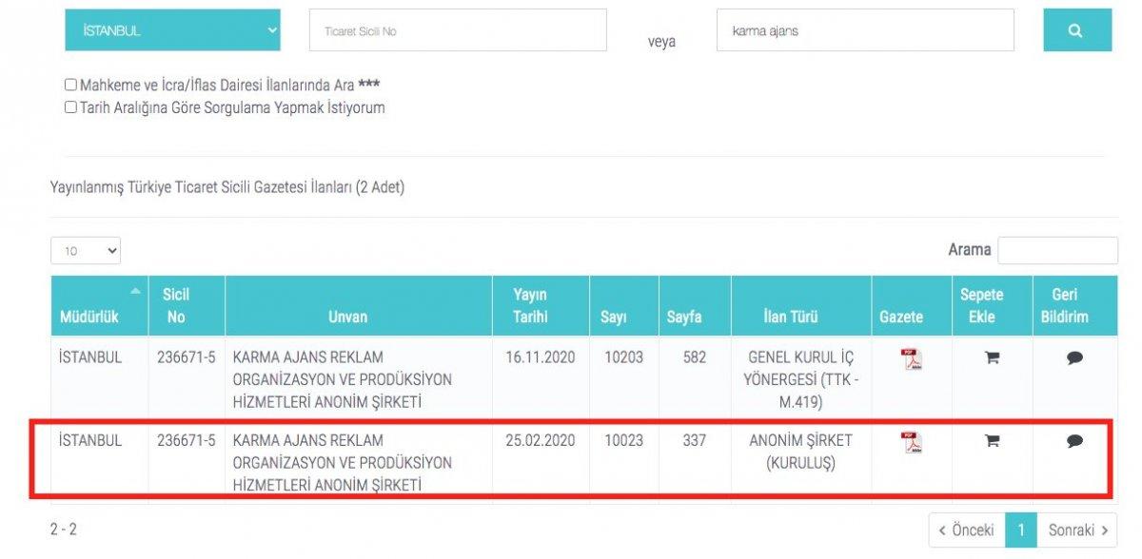
Task: Add the ANONİM ŞİRKET (KURULUŞ) record to cart
Action: click(x=990, y=442)
